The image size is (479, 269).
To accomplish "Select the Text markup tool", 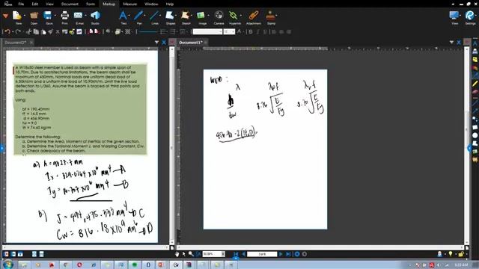I will click(x=123, y=15).
